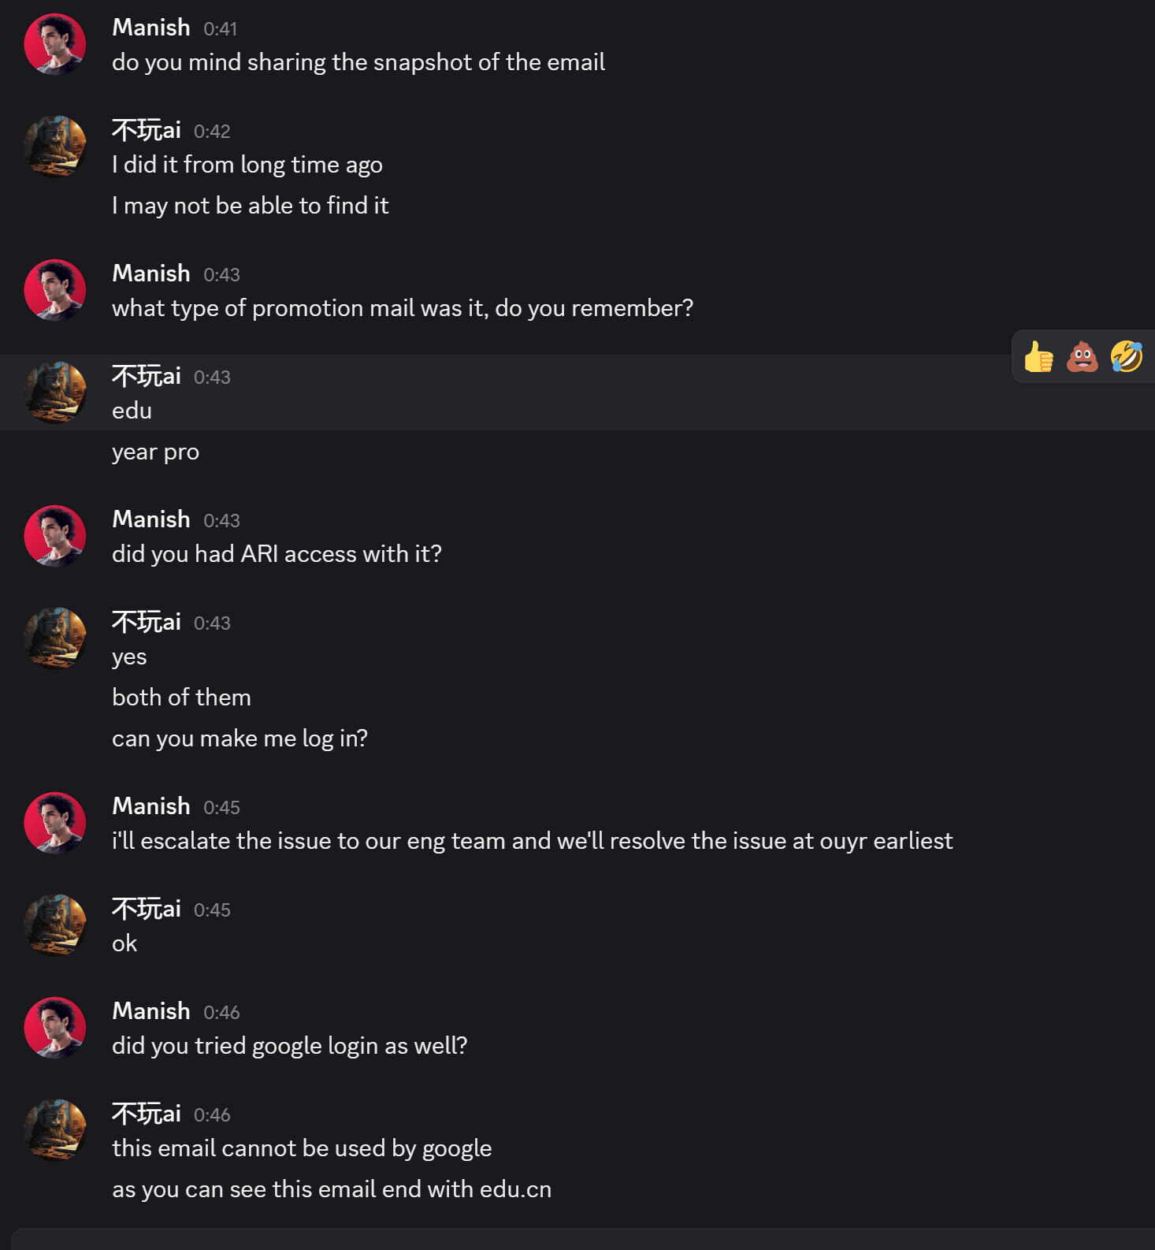The image size is (1155, 1250).
Task: Open 不玩ai avatar beside the "yes" reply
Action: click(x=55, y=639)
